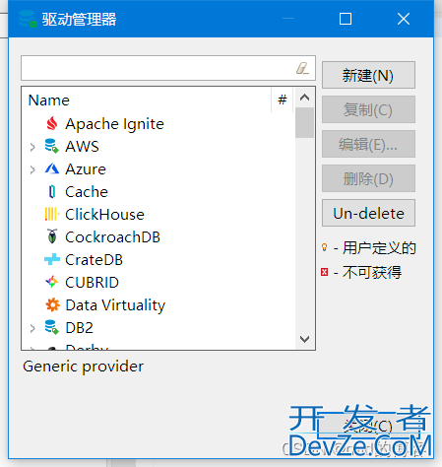Click the Un-delete button
Image resolution: width=442 pixels, height=467 pixels.
pyautogui.click(x=368, y=213)
